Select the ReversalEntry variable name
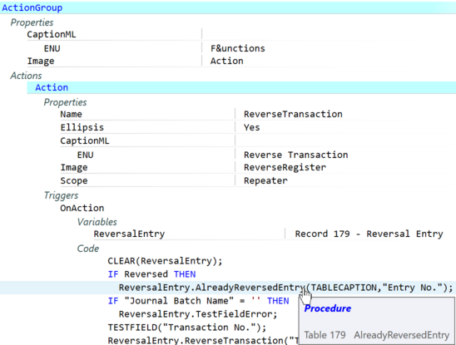This screenshot has width=456, height=345. click(129, 234)
